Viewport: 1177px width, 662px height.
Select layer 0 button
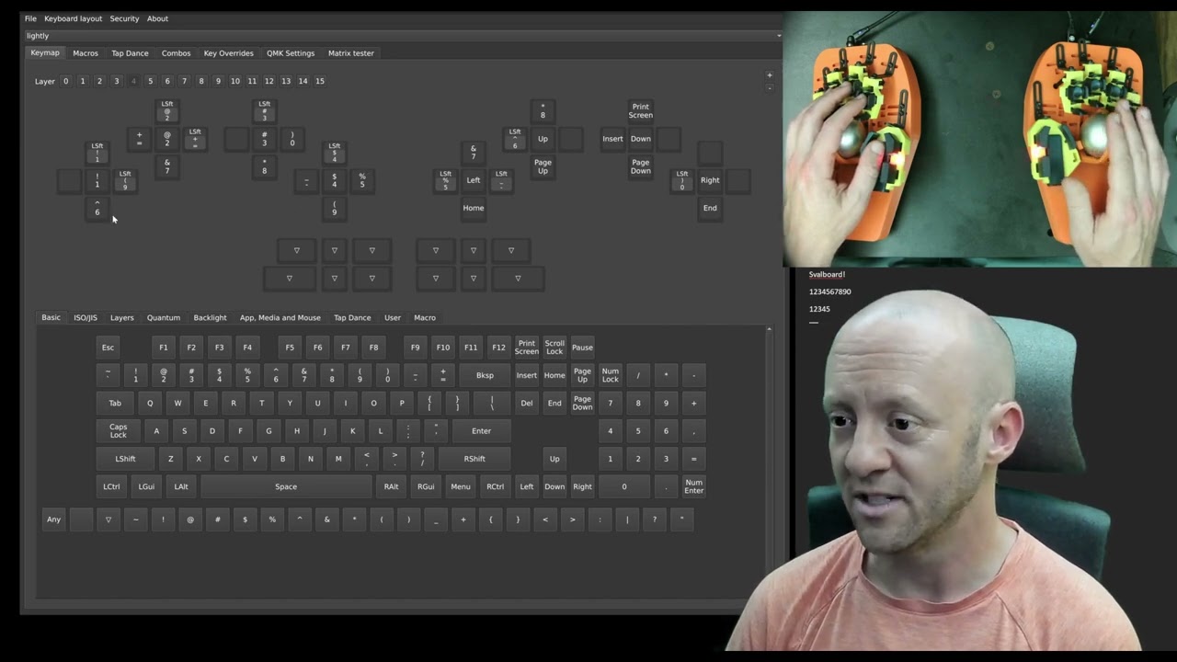[65, 81]
